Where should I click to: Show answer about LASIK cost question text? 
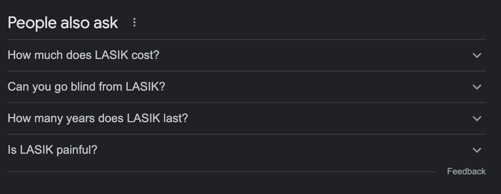pyautogui.click(x=83, y=55)
